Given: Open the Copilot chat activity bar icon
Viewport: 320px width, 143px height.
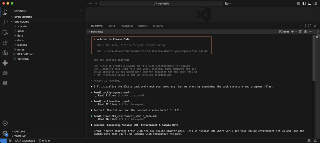Looking at the screenshot, I should pyautogui.click(x=5, y=83).
